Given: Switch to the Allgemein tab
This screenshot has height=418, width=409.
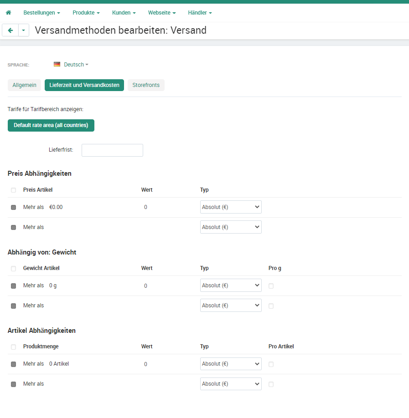Looking at the screenshot, I should click(x=24, y=85).
